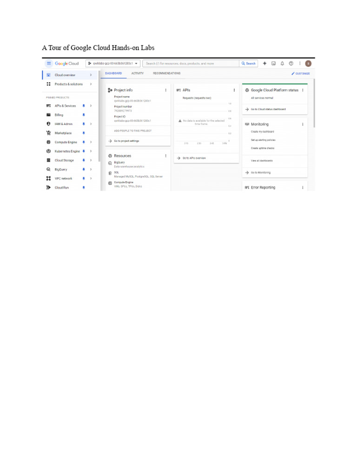
Task: Follow Go to Cloud status dashboard link
Action: point(268,109)
